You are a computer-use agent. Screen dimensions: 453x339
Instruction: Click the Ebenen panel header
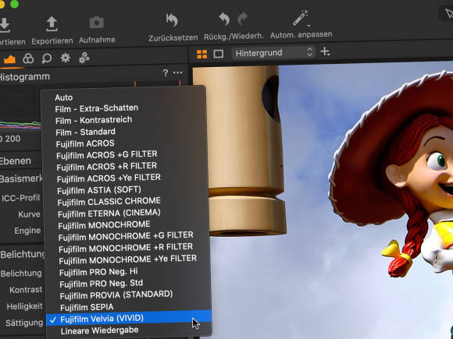point(16,161)
